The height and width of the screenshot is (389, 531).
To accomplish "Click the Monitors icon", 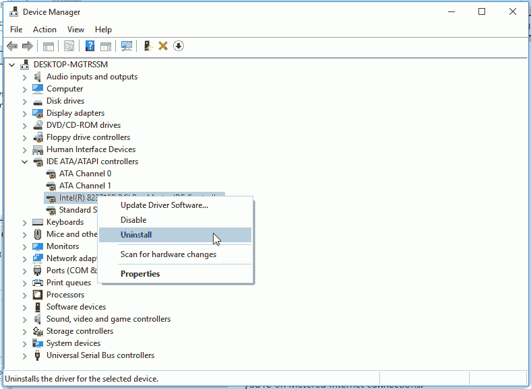I will pos(38,246).
